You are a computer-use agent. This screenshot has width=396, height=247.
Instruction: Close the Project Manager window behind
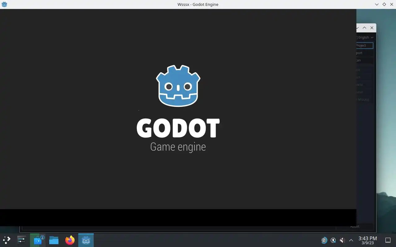click(372, 28)
